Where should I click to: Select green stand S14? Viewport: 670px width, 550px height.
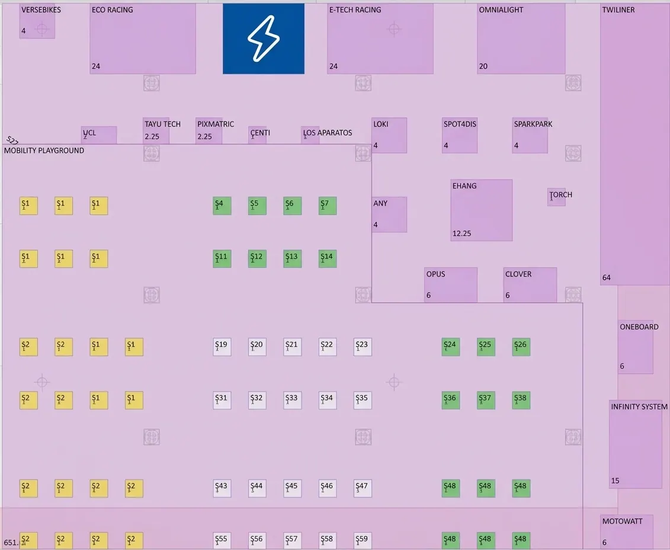(328, 258)
